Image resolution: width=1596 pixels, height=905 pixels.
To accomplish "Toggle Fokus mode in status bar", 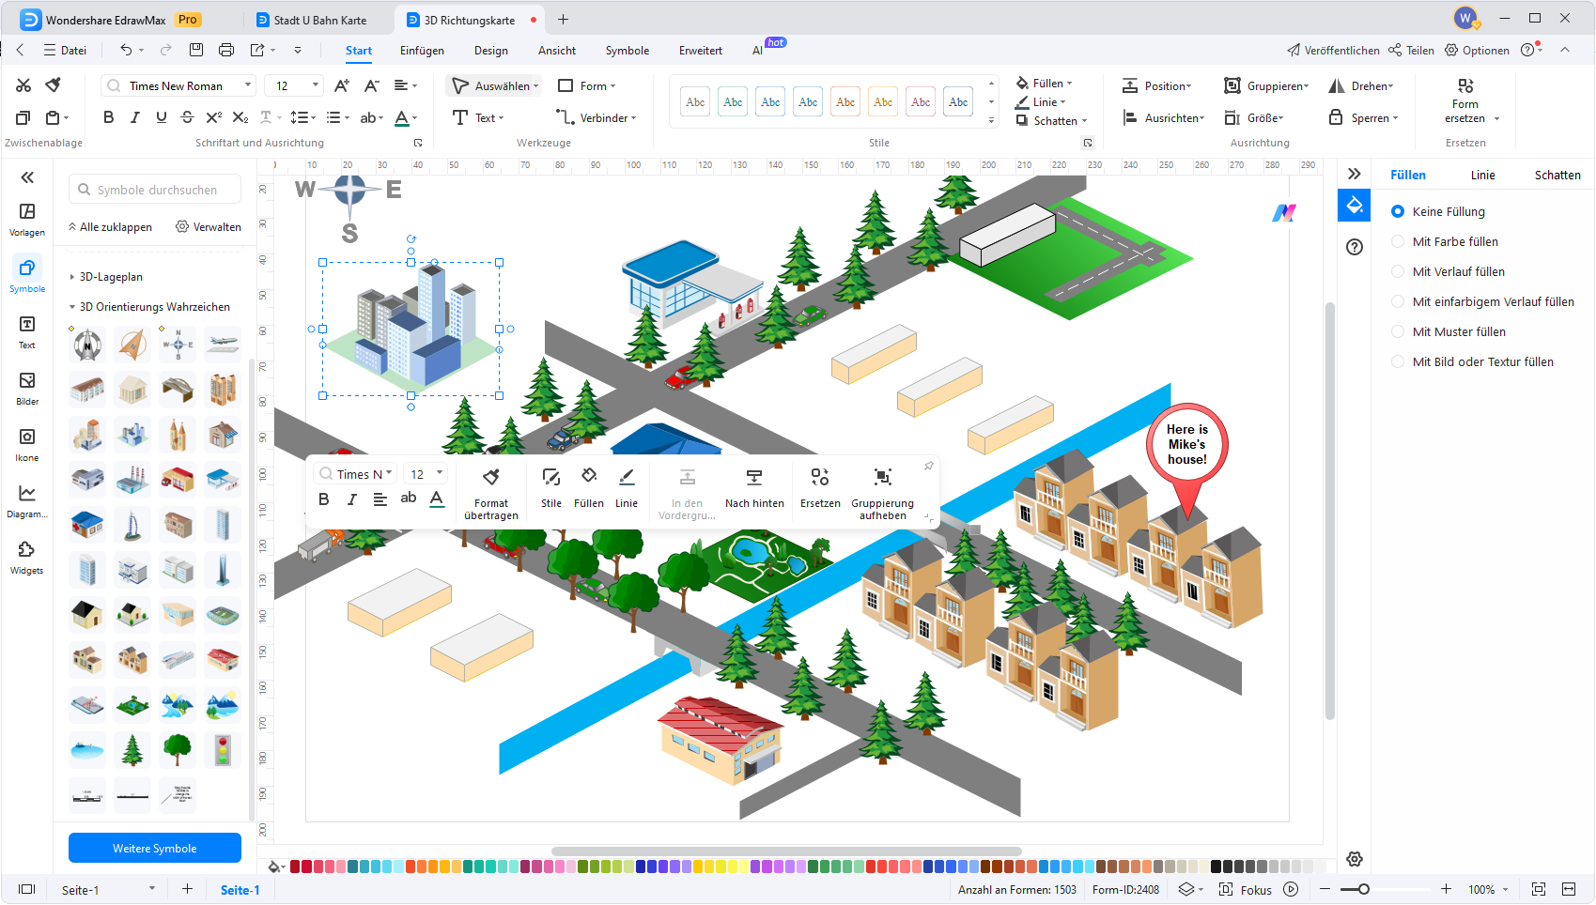I will 1246,890.
